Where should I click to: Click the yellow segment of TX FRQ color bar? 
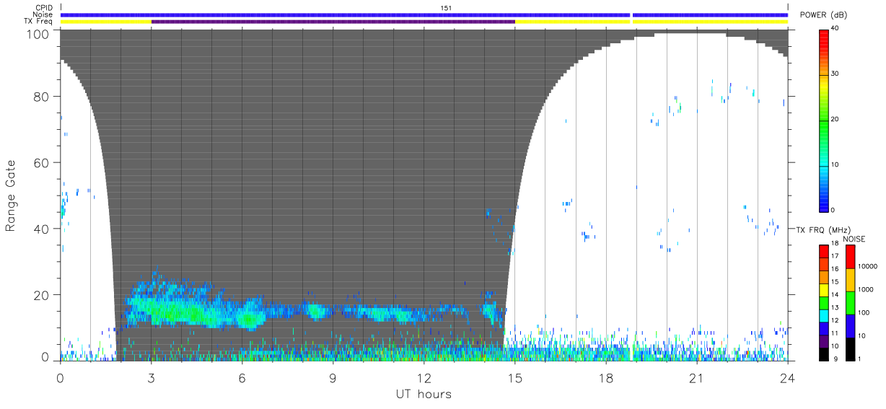click(825, 290)
